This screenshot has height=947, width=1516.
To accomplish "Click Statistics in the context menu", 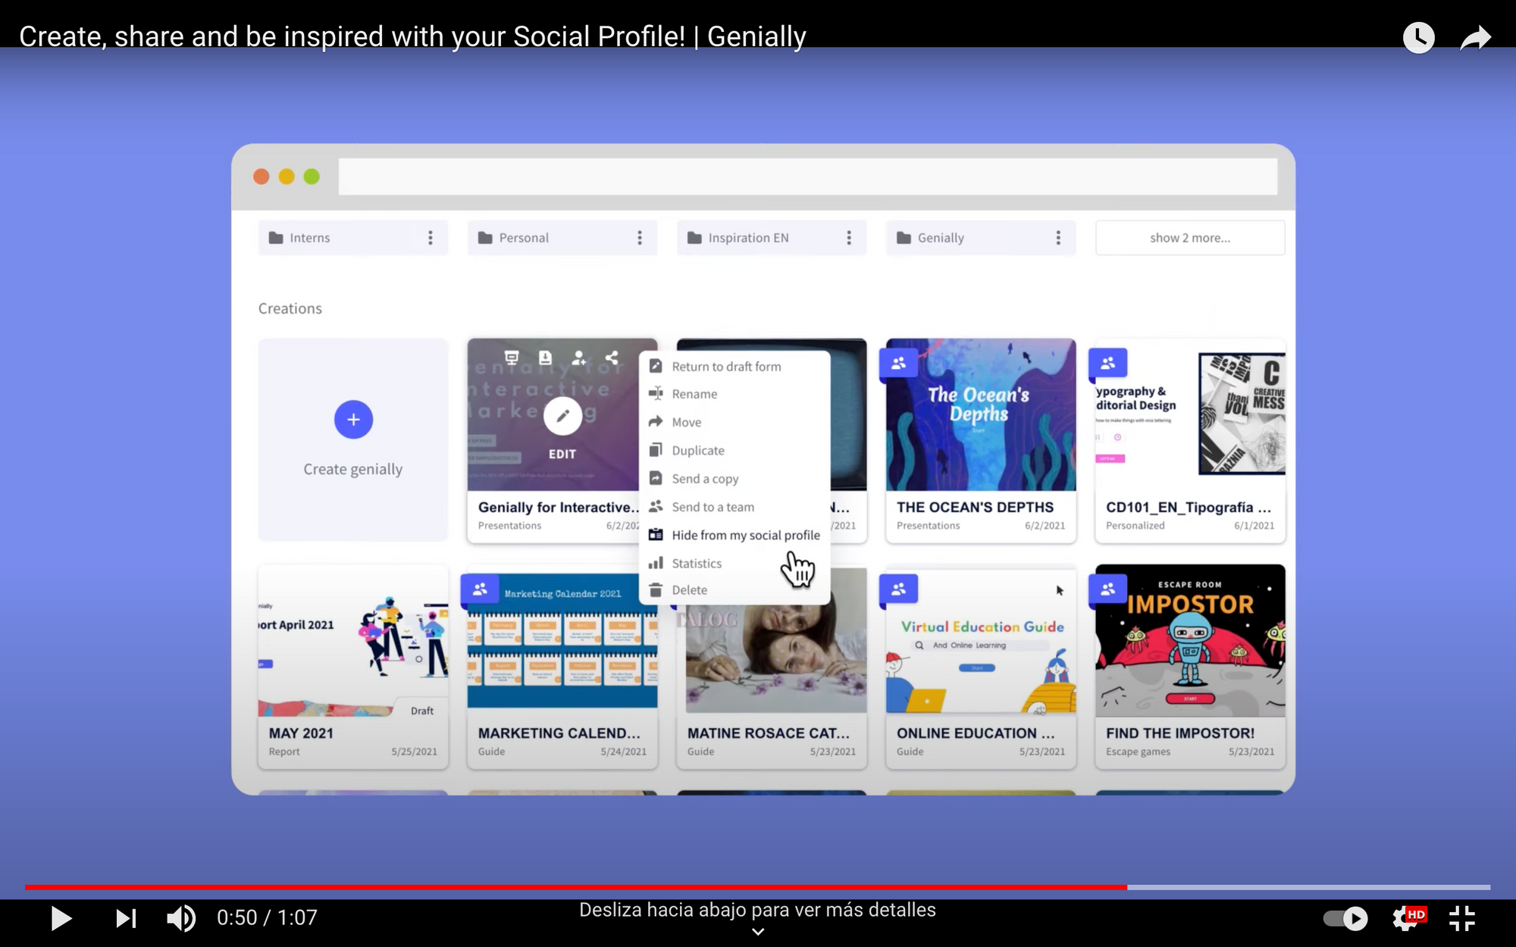I will [696, 563].
